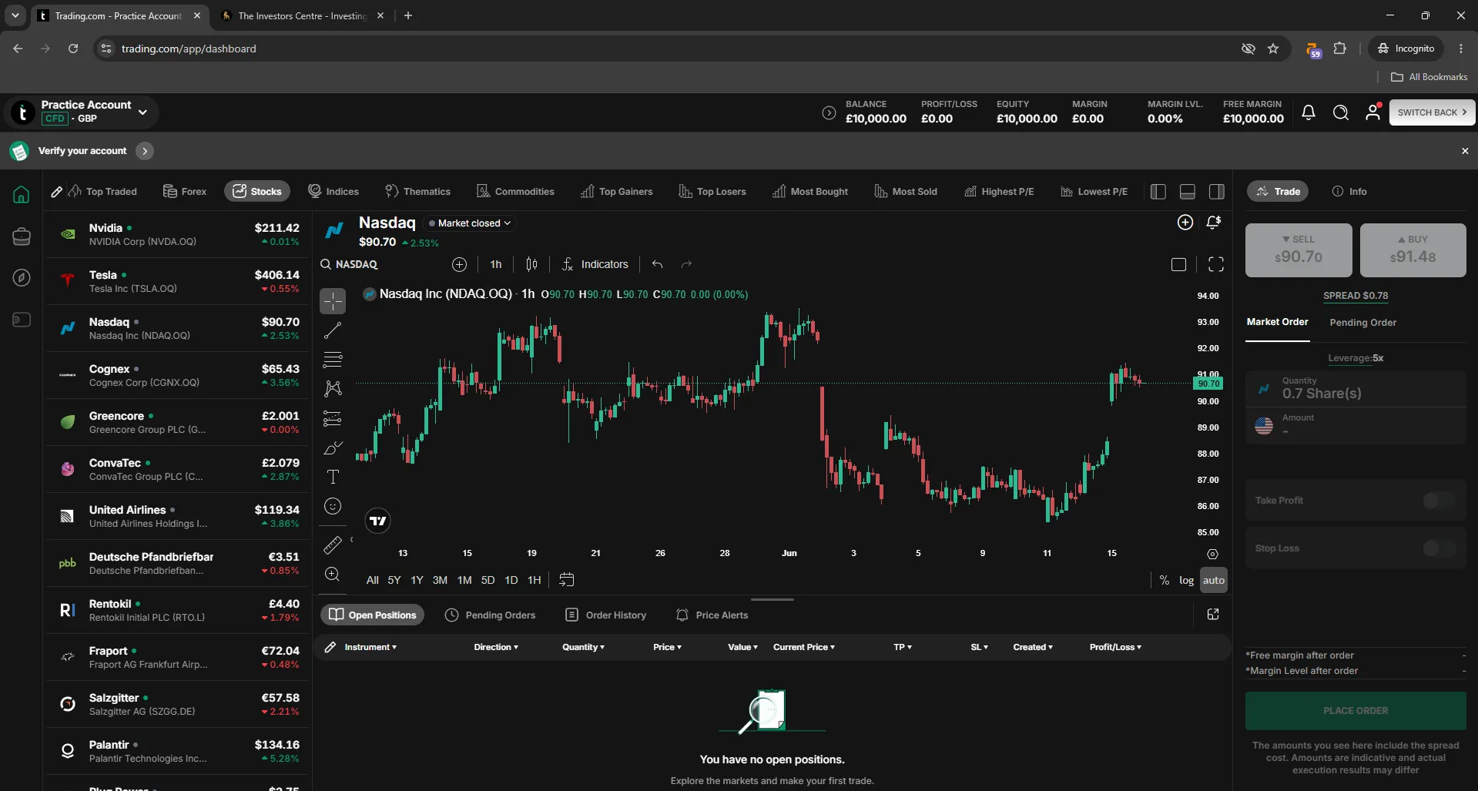Open the Verify your account arrow
Screen dimensions: 1478x791
[x=145, y=151]
